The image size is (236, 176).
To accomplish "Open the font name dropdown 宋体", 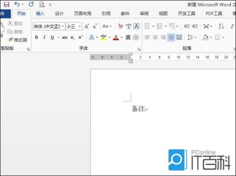I will pyautogui.click(x=49, y=27).
